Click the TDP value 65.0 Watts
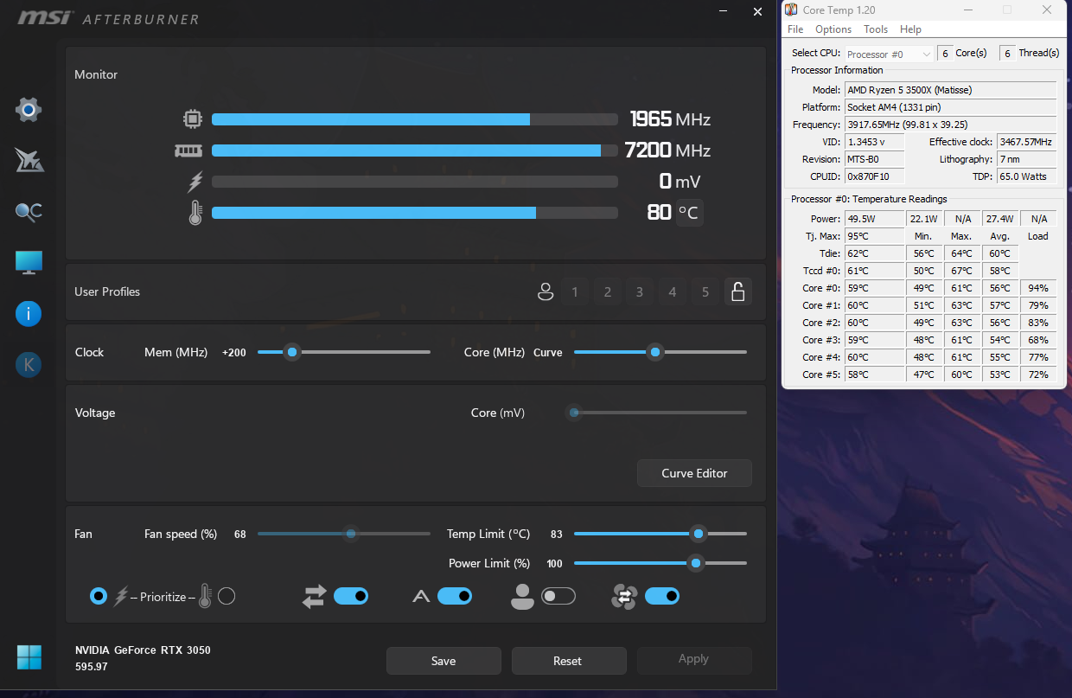1072x698 pixels. 1026,176
